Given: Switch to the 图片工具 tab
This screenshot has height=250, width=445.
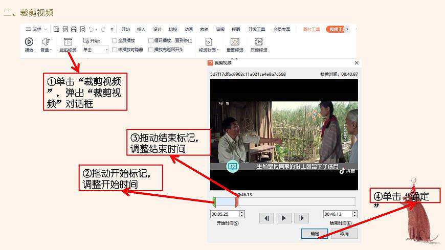Looking at the screenshot, I should coord(311,29).
